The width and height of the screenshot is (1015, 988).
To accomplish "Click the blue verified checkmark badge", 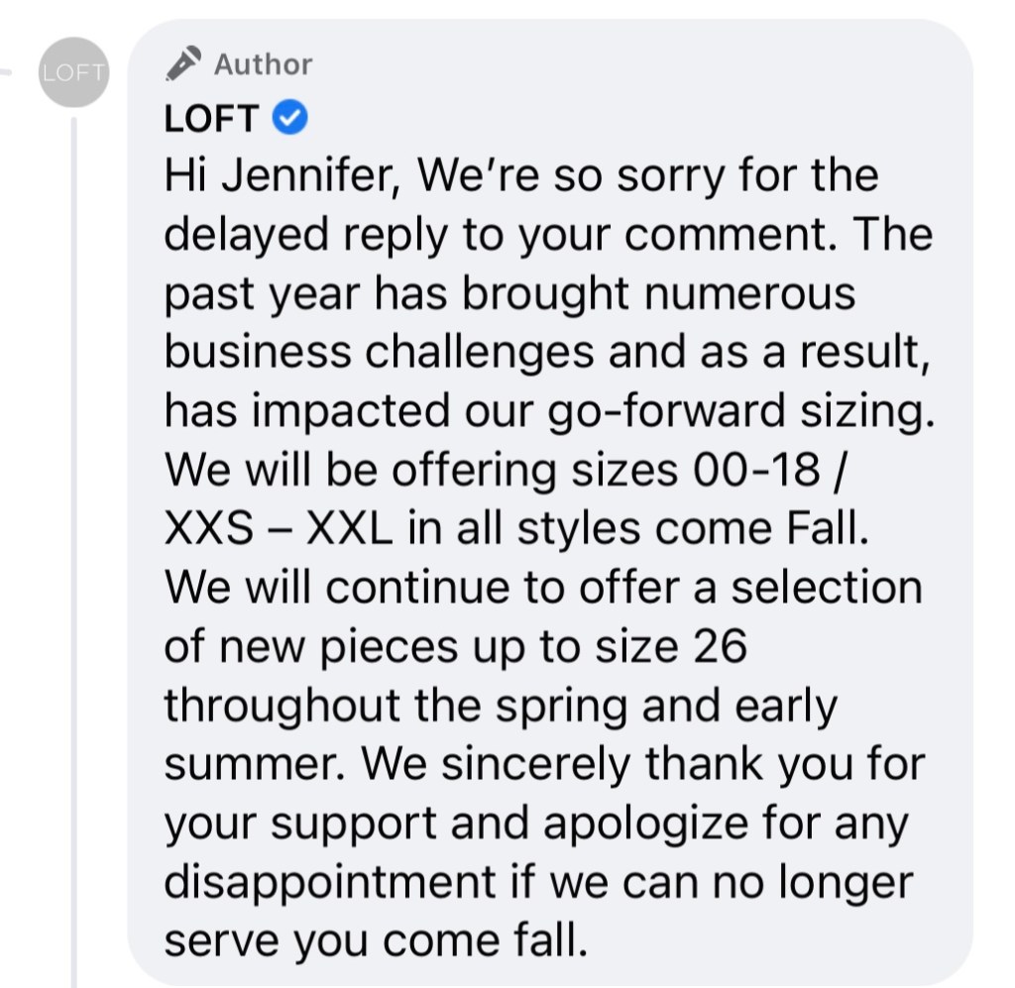I will point(290,119).
